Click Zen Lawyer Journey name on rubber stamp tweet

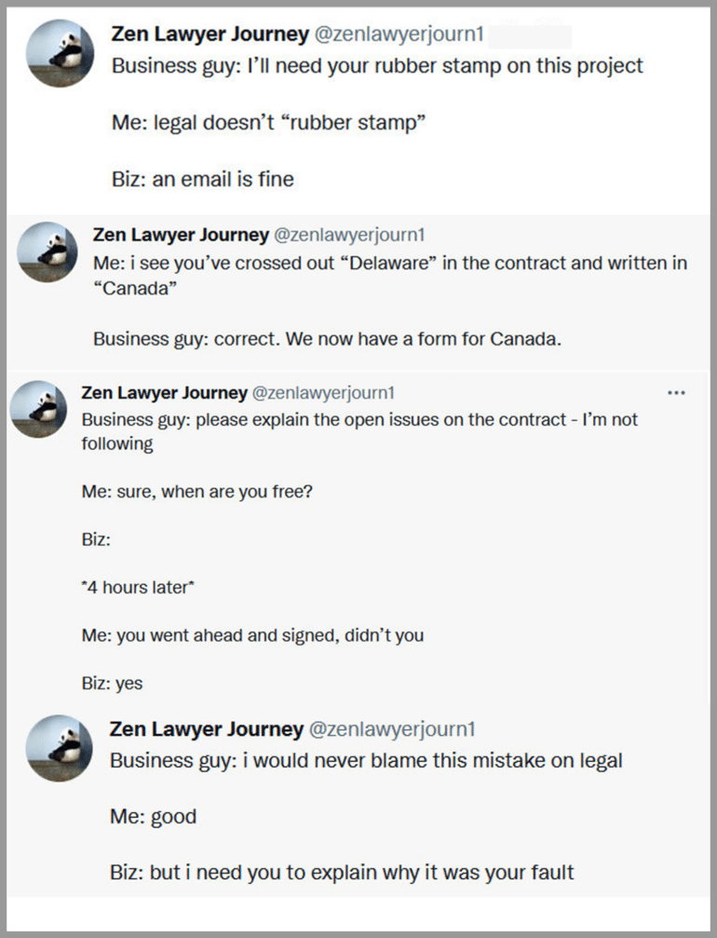pos(210,34)
